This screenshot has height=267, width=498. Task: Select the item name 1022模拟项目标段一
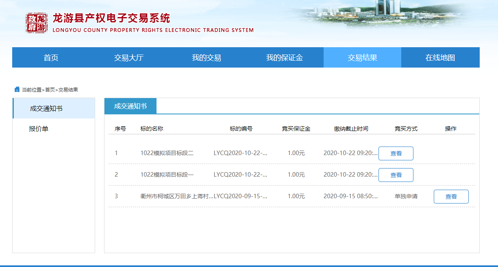coord(167,175)
